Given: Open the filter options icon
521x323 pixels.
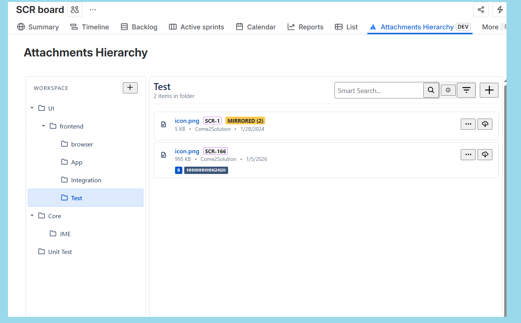Looking at the screenshot, I should coord(466,90).
